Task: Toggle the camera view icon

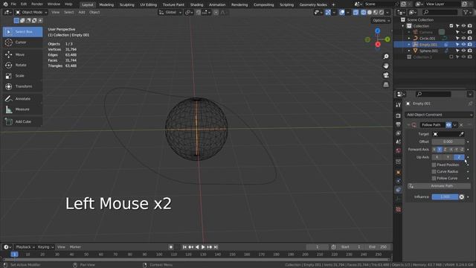Action: pyautogui.click(x=386, y=75)
